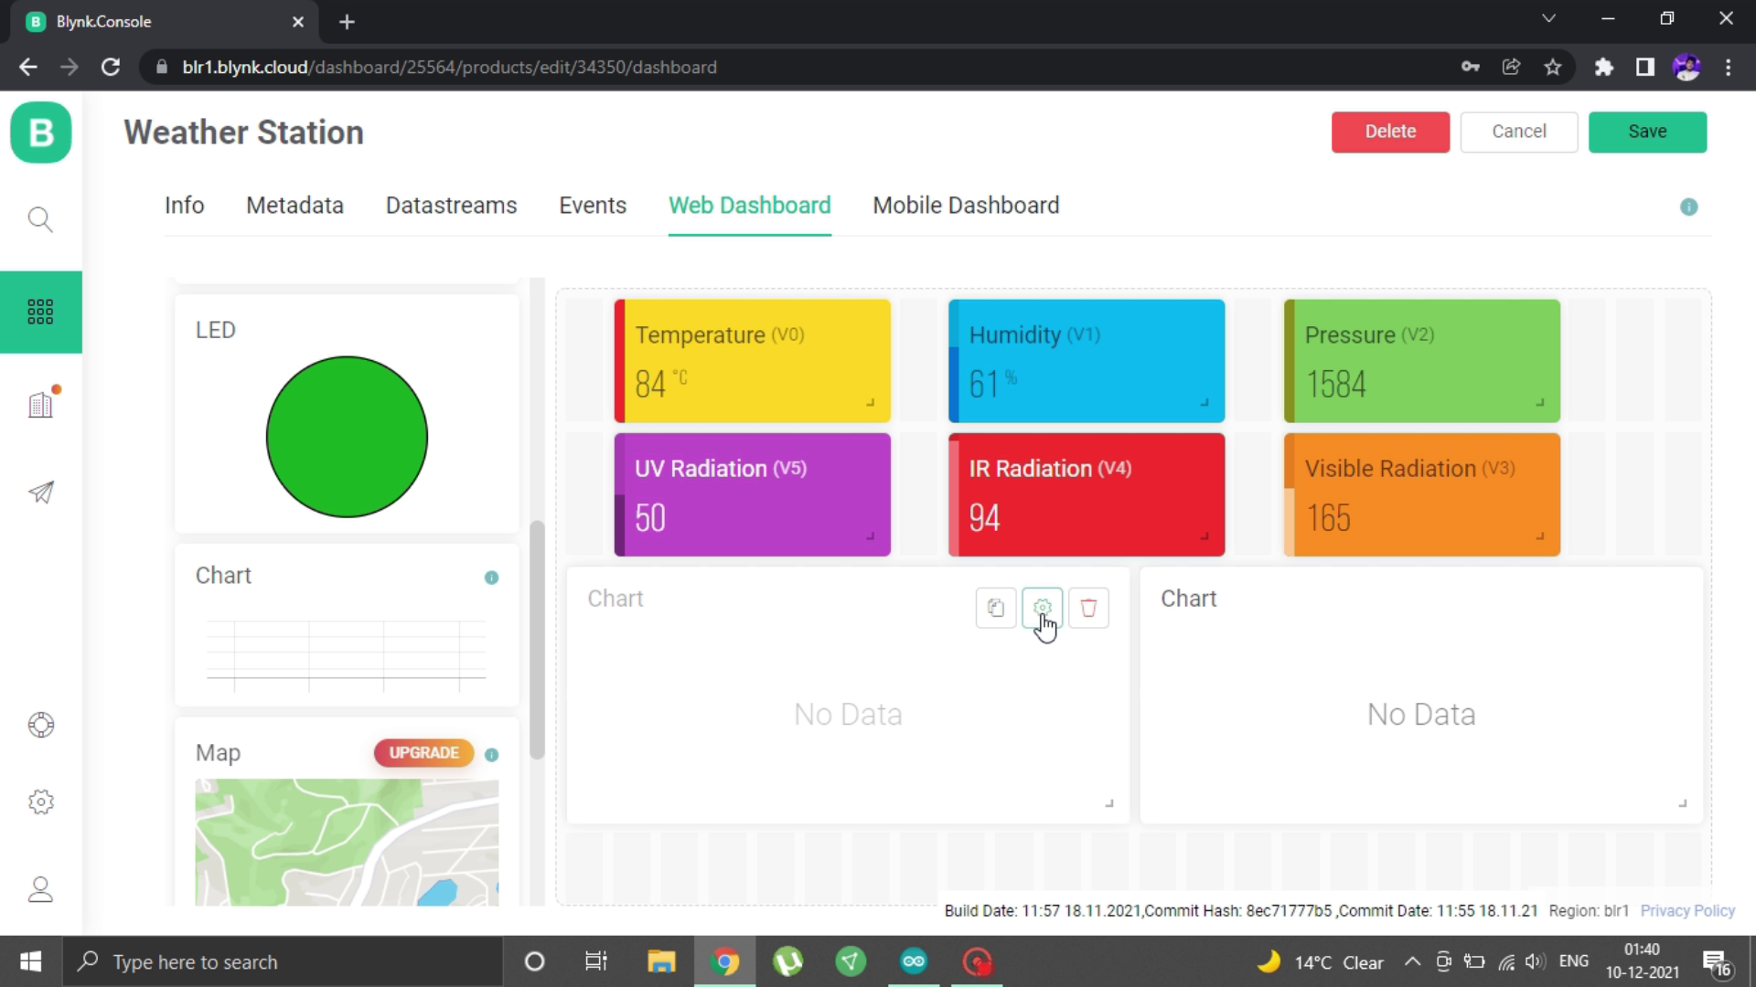Expand the Chrome tab search dropdown arrow

click(x=1547, y=19)
